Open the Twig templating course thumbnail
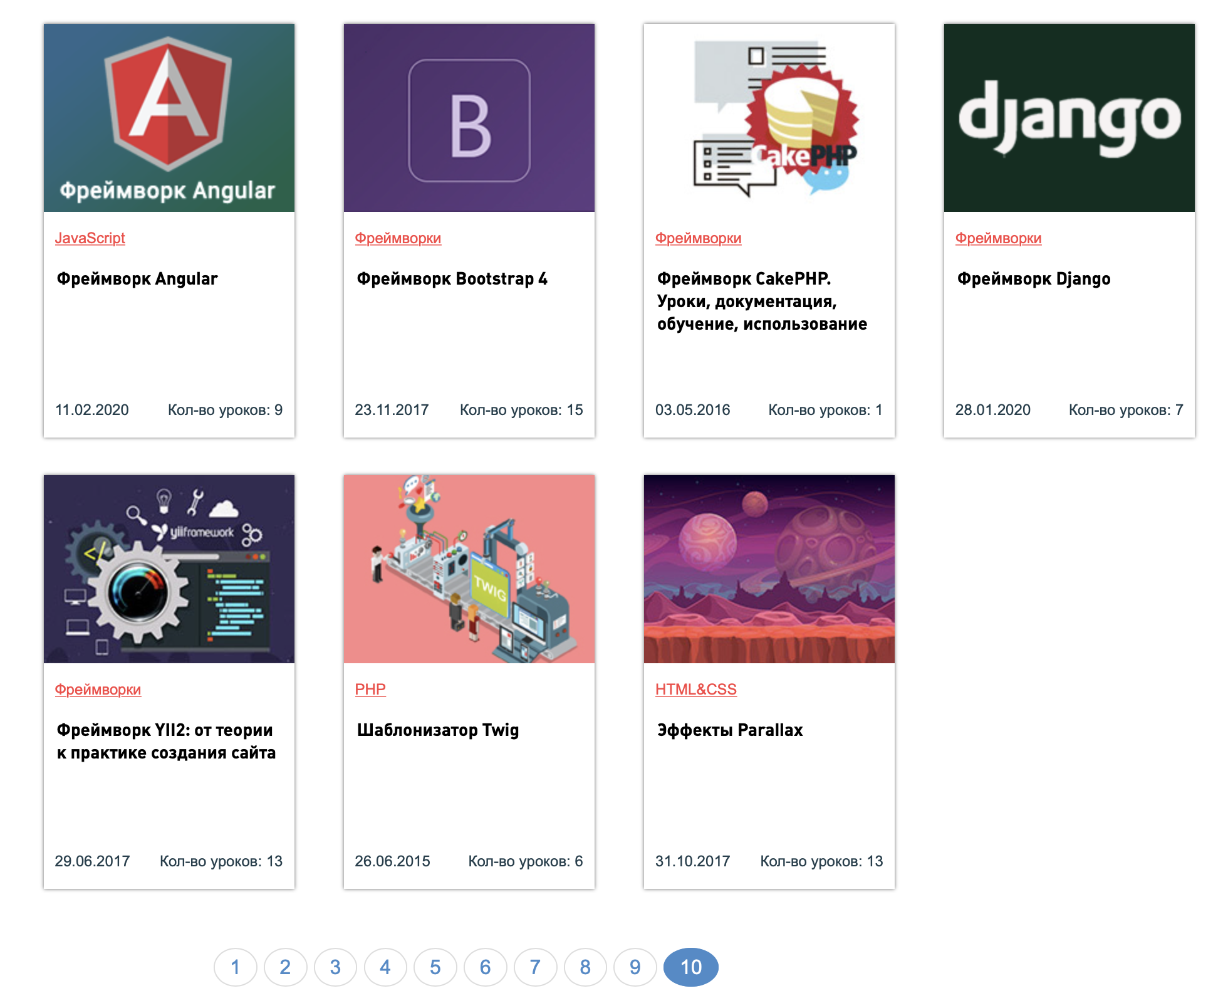1228x1003 pixels. (469, 569)
